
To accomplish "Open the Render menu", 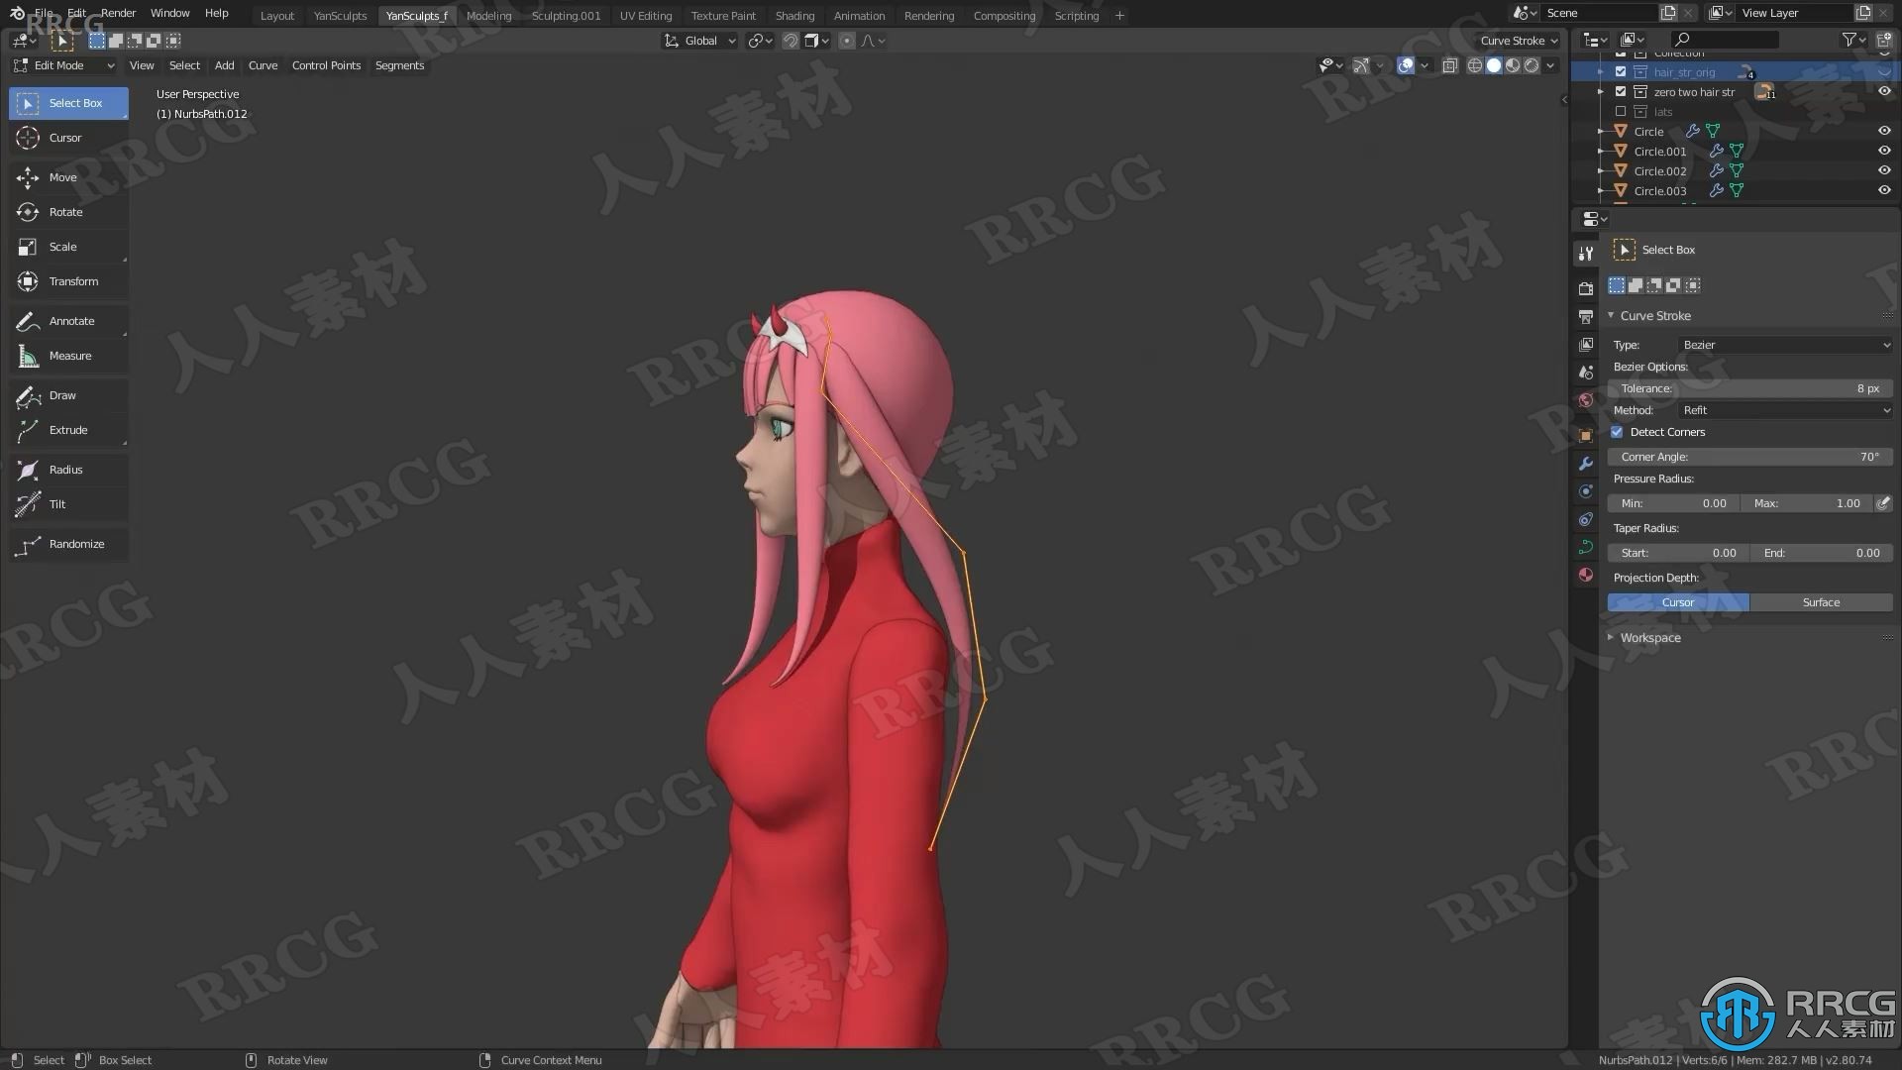I will pyautogui.click(x=118, y=13).
